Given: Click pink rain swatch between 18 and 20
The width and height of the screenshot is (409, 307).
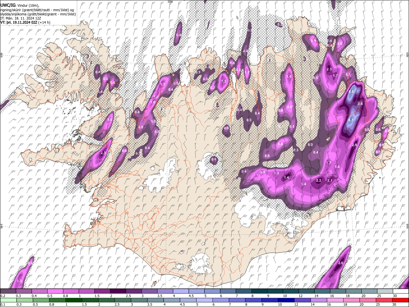Looking at the screenshot, I should (351, 300).
